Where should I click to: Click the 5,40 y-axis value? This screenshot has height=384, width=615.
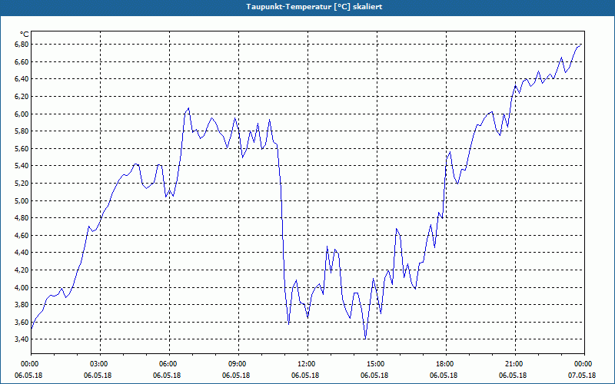(x=22, y=166)
